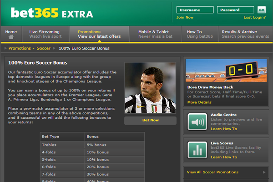This screenshot has height=182, width=273.
Task: Click the 5-folds table cell
Action: click(62, 160)
